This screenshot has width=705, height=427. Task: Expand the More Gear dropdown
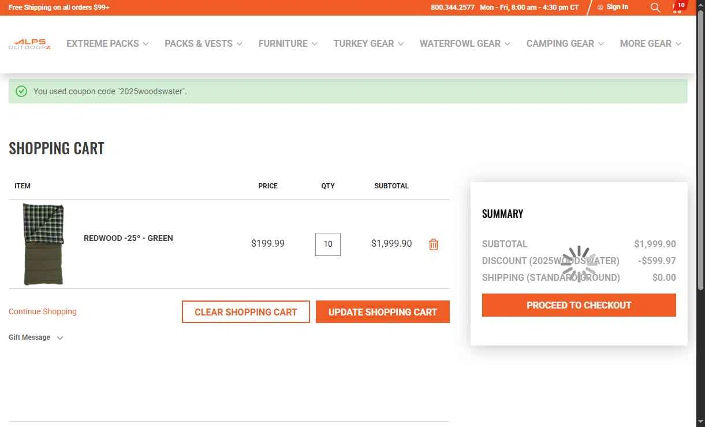(651, 43)
